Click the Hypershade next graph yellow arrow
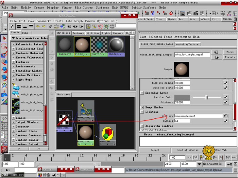The height and width of the screenshot is (178, 238). (x=44, y=26)
